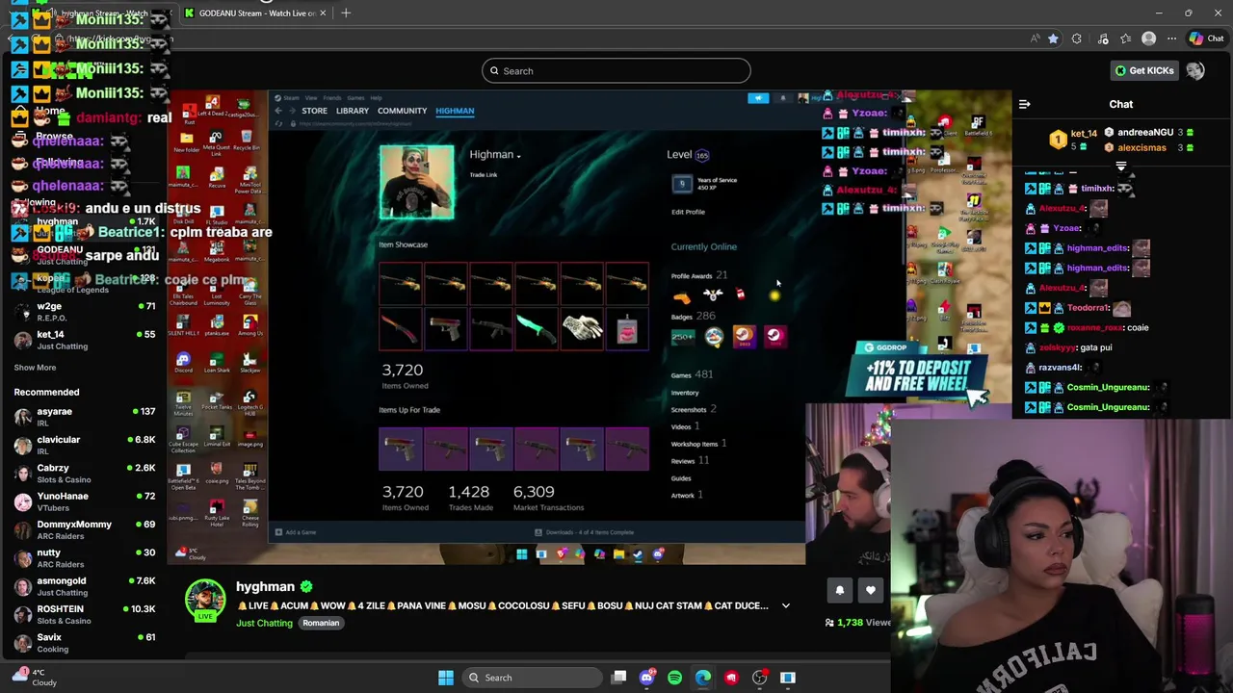The image size is (1233, 693).
Task: Open YunoHanae VTubers channel
Action: click(x=85, y=500)
